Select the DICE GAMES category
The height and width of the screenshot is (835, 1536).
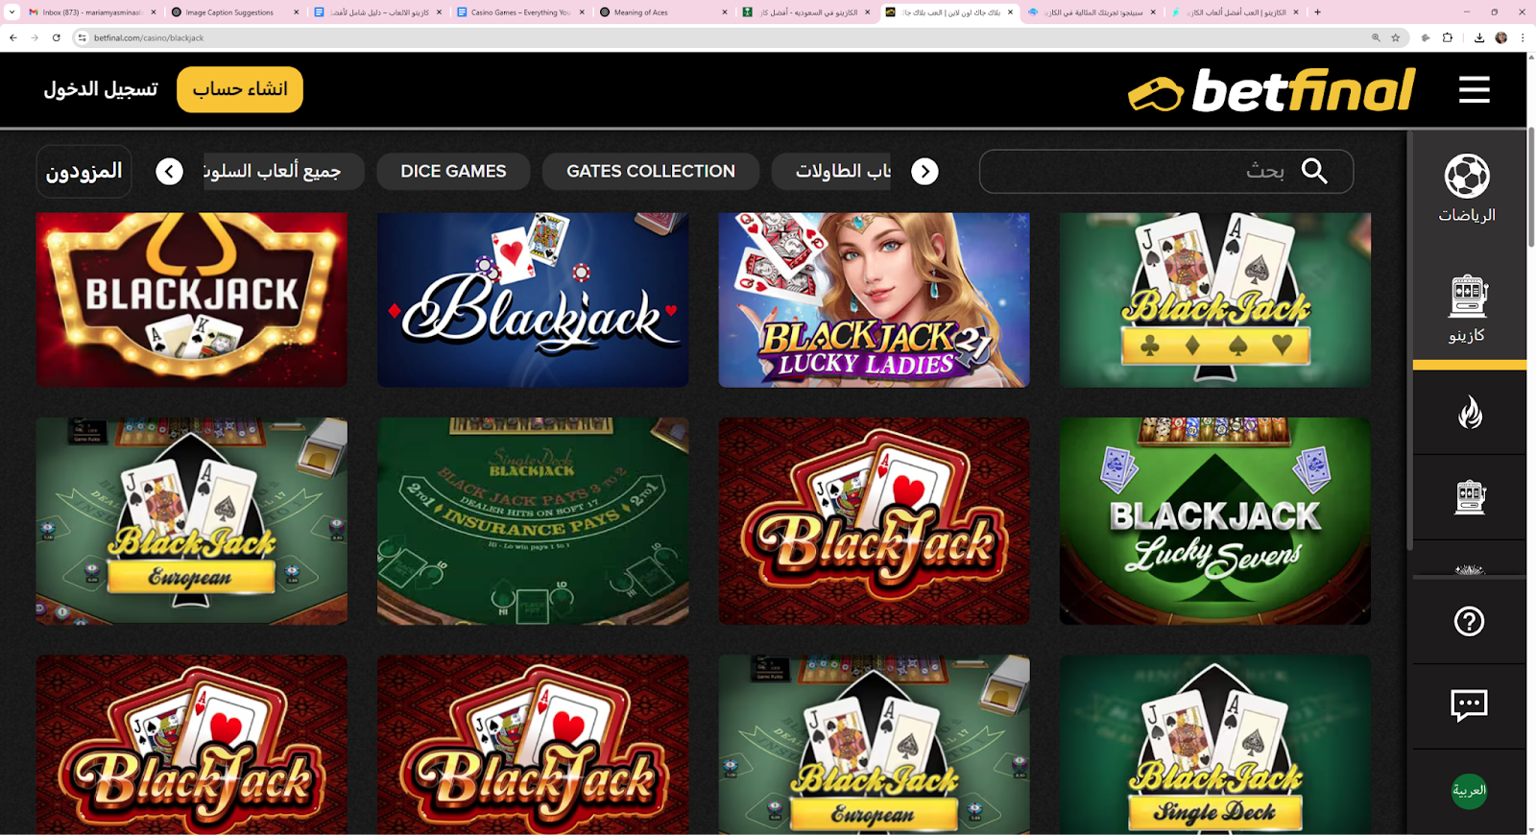453,171
